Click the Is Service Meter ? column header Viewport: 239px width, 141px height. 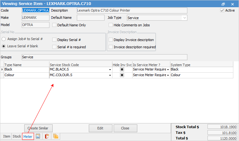tap(151, 65)
